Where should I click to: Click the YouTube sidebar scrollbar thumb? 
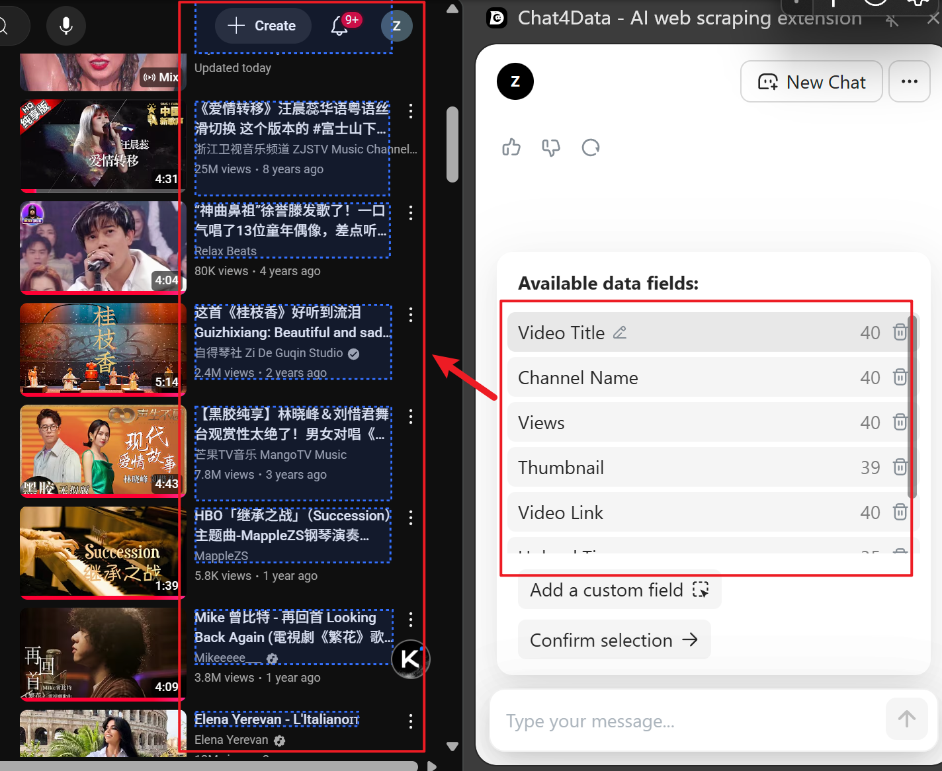(452, 144)
